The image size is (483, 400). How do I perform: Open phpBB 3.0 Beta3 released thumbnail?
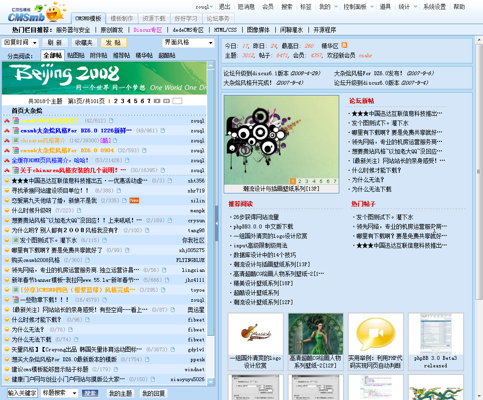436,334
